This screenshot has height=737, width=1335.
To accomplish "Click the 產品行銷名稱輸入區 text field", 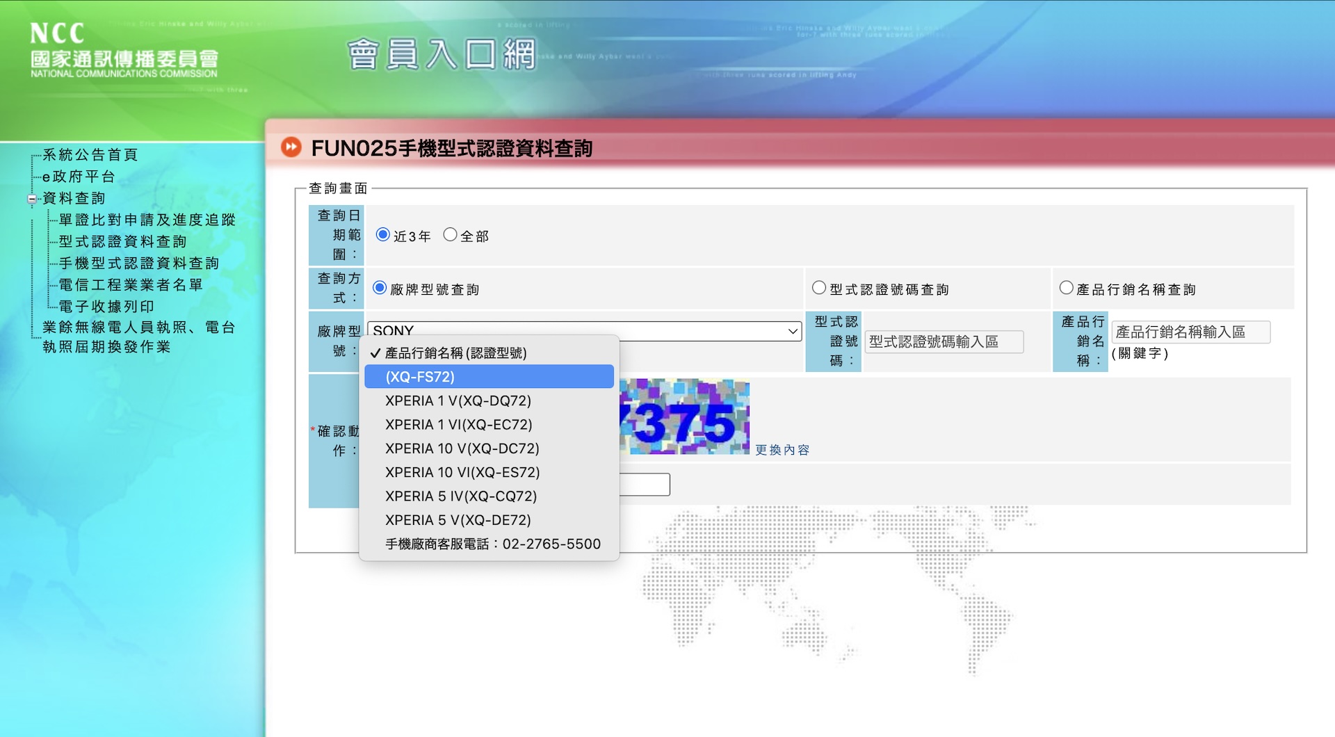I will click(x=1190, y=332).
